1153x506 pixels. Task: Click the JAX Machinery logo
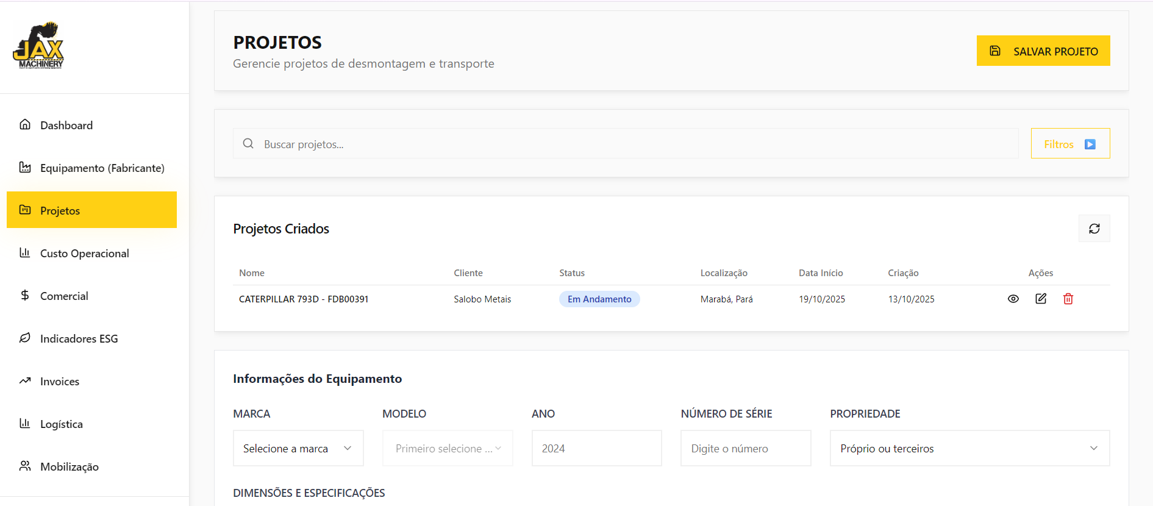click(x=38, y=46)
